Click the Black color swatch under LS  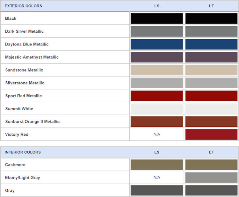(156, 18)
